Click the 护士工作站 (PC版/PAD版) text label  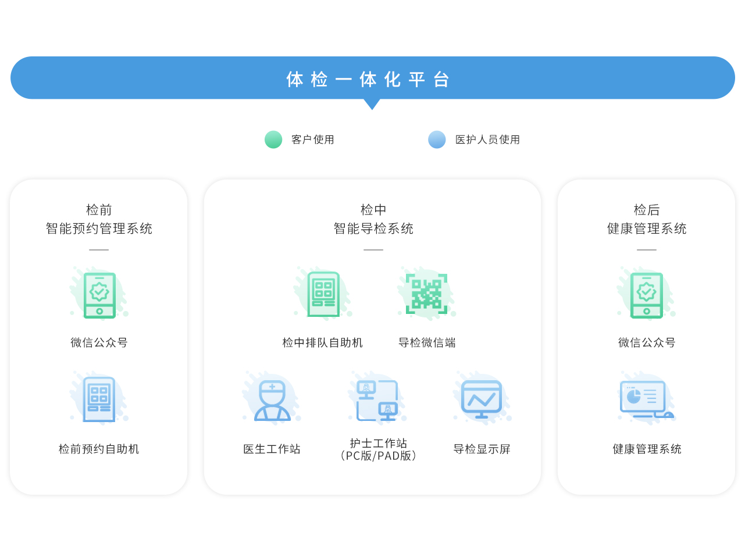click(x=378, y=449)
